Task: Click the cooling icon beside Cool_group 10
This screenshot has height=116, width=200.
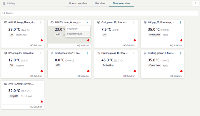Action: (99, 22)
